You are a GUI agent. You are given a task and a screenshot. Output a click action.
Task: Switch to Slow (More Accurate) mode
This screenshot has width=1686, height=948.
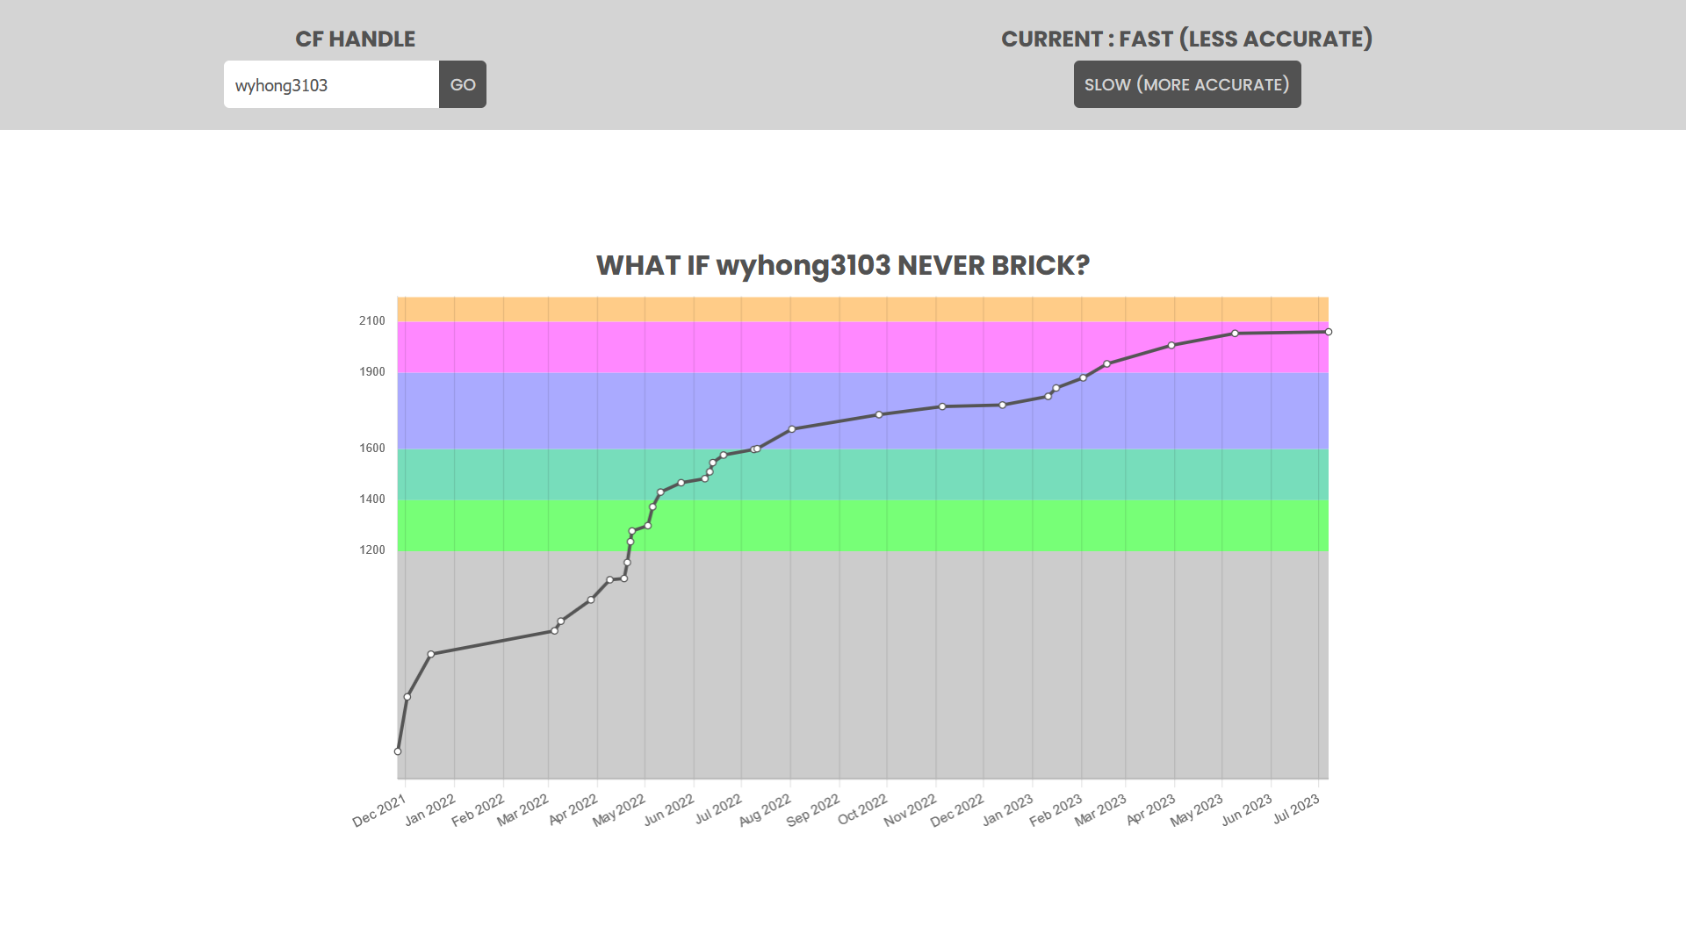[1187, 84]
